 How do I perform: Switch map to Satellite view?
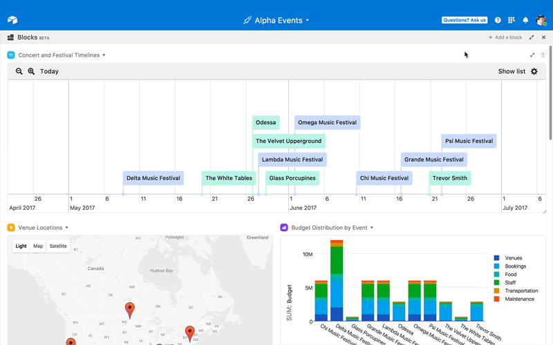click(x=58, y=246)
